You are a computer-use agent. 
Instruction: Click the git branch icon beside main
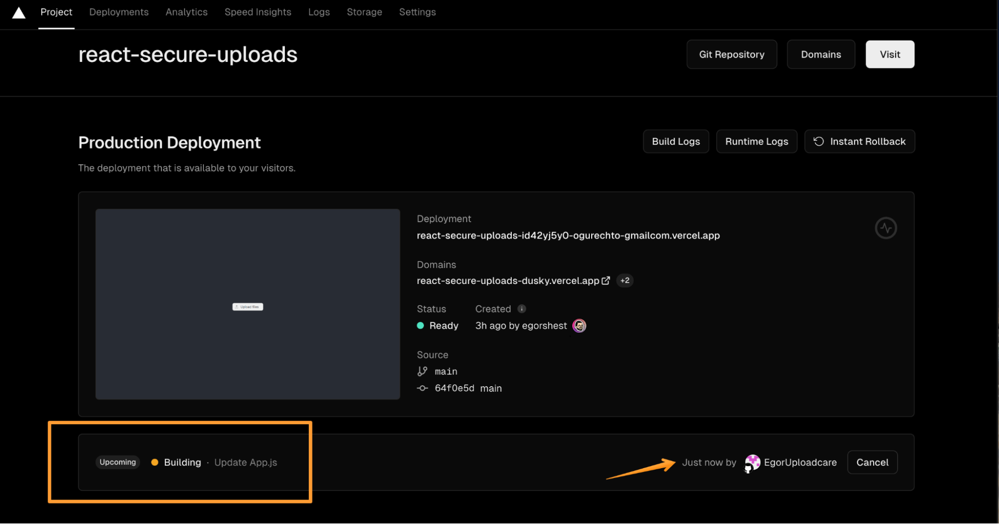pos(422,371)
